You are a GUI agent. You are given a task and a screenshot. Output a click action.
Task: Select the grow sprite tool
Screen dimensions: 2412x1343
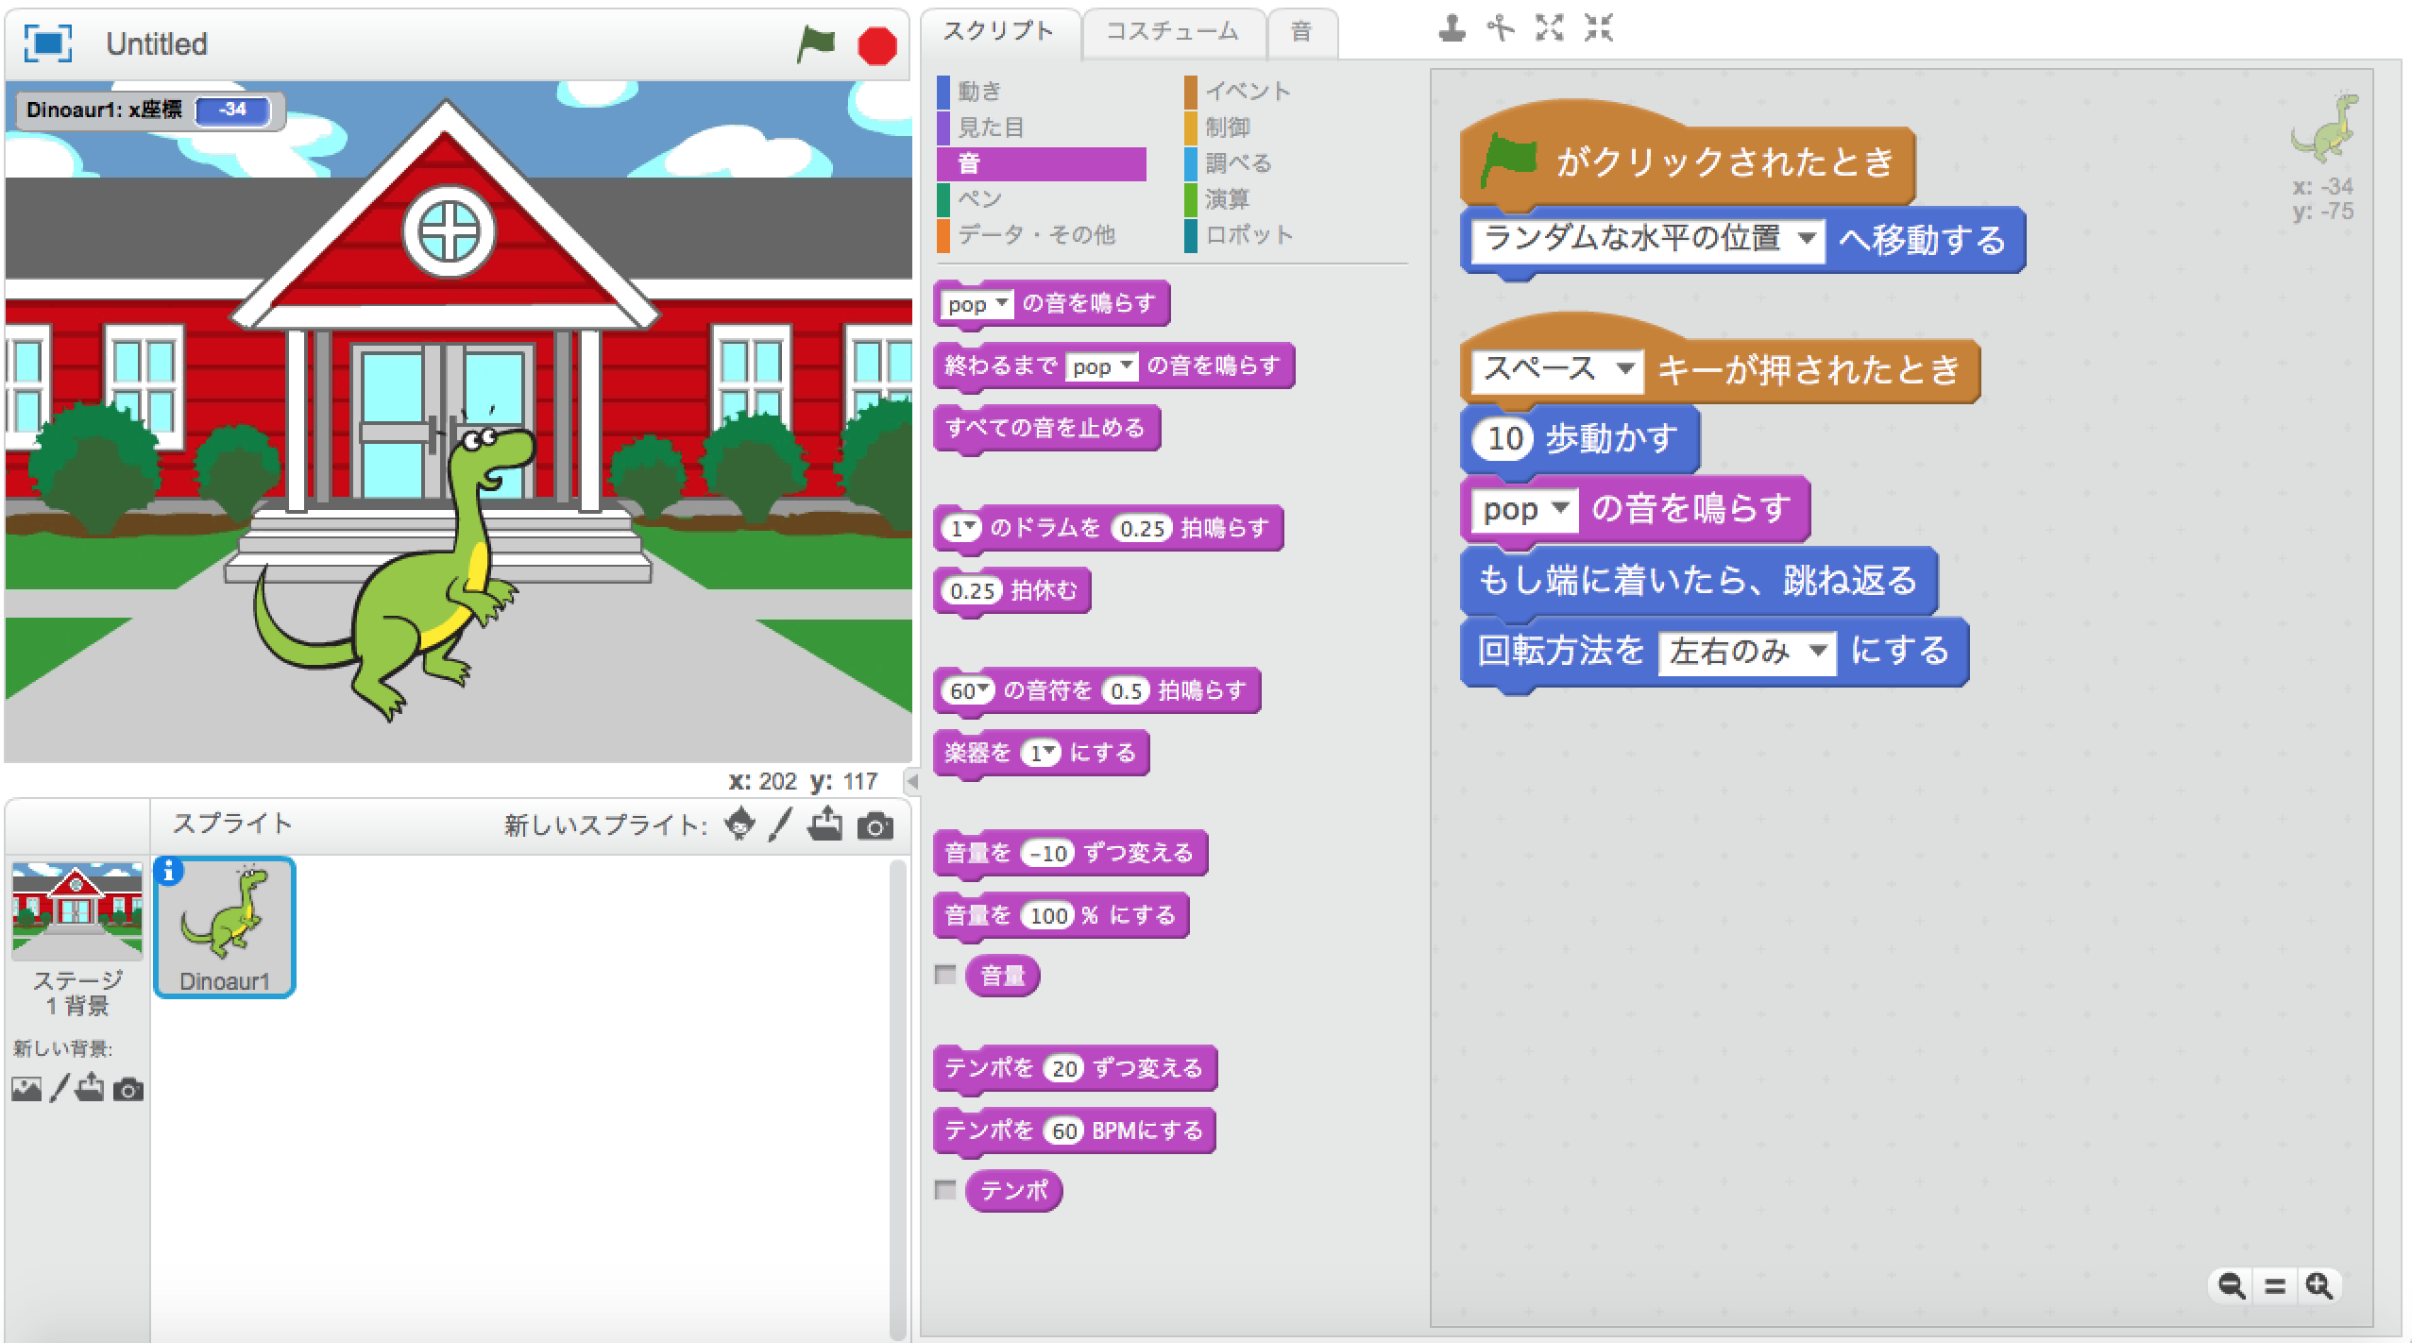(x=1549, y=29)
